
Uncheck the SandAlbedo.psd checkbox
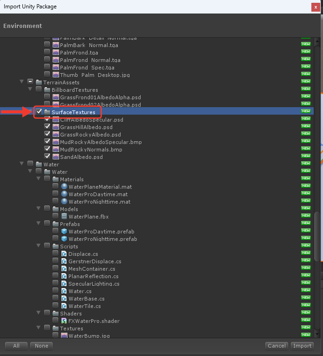tap(47, 156)
